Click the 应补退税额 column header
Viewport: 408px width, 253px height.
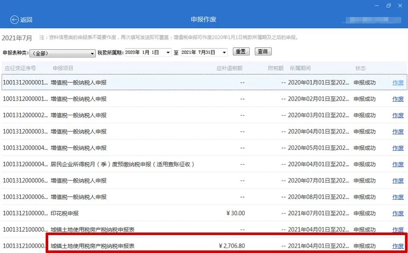click(x=229, y=68)
